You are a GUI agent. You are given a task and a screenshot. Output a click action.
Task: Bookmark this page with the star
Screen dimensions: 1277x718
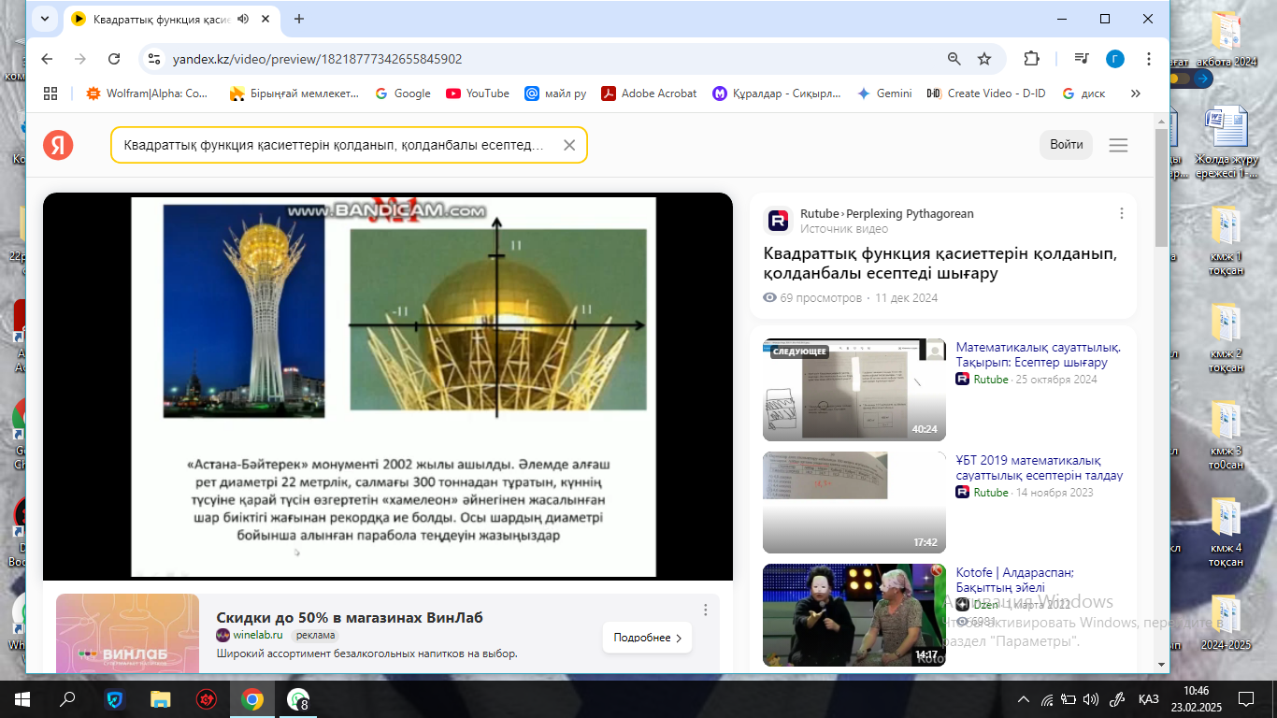coord(984,59)
